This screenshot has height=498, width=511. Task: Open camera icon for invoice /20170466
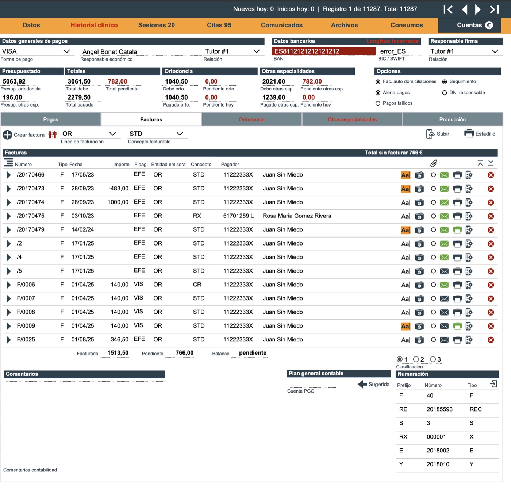tap(419, 175)
